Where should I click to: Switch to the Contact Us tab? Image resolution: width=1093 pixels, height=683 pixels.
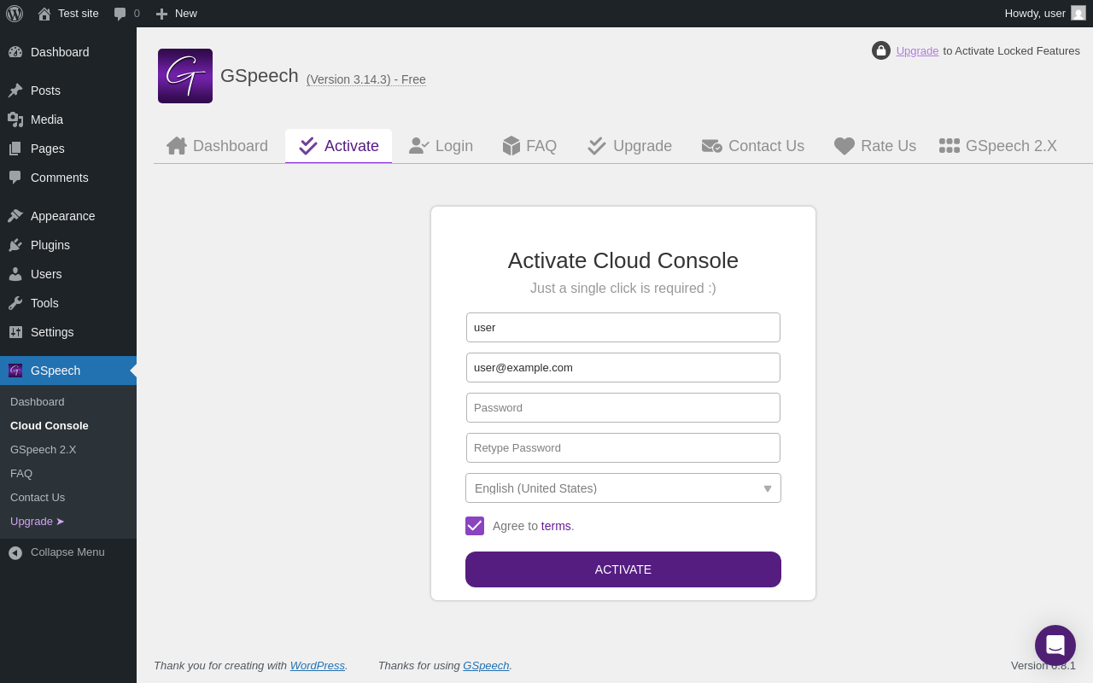753,146
